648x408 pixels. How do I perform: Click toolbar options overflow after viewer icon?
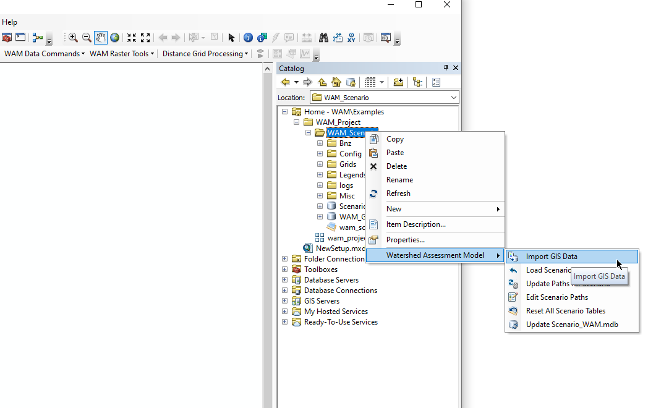pos(397,41)
